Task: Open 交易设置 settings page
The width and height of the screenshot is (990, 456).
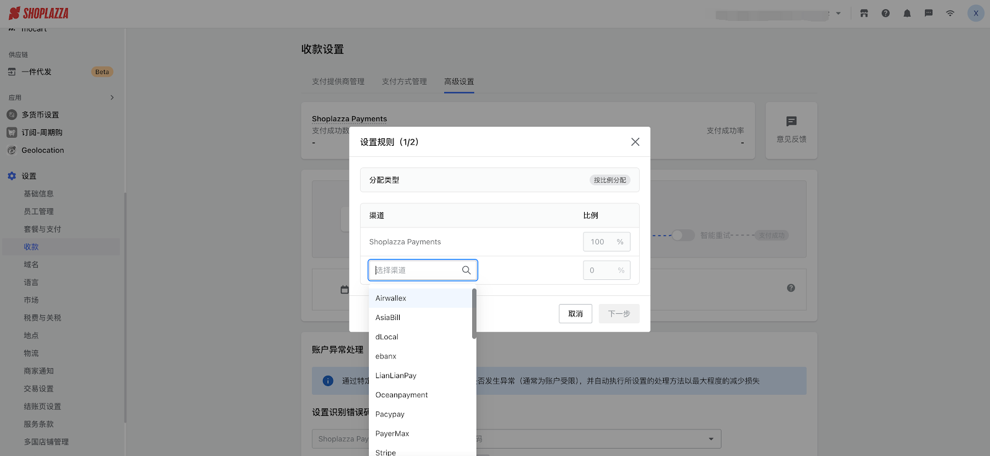Action: [38, 389]
